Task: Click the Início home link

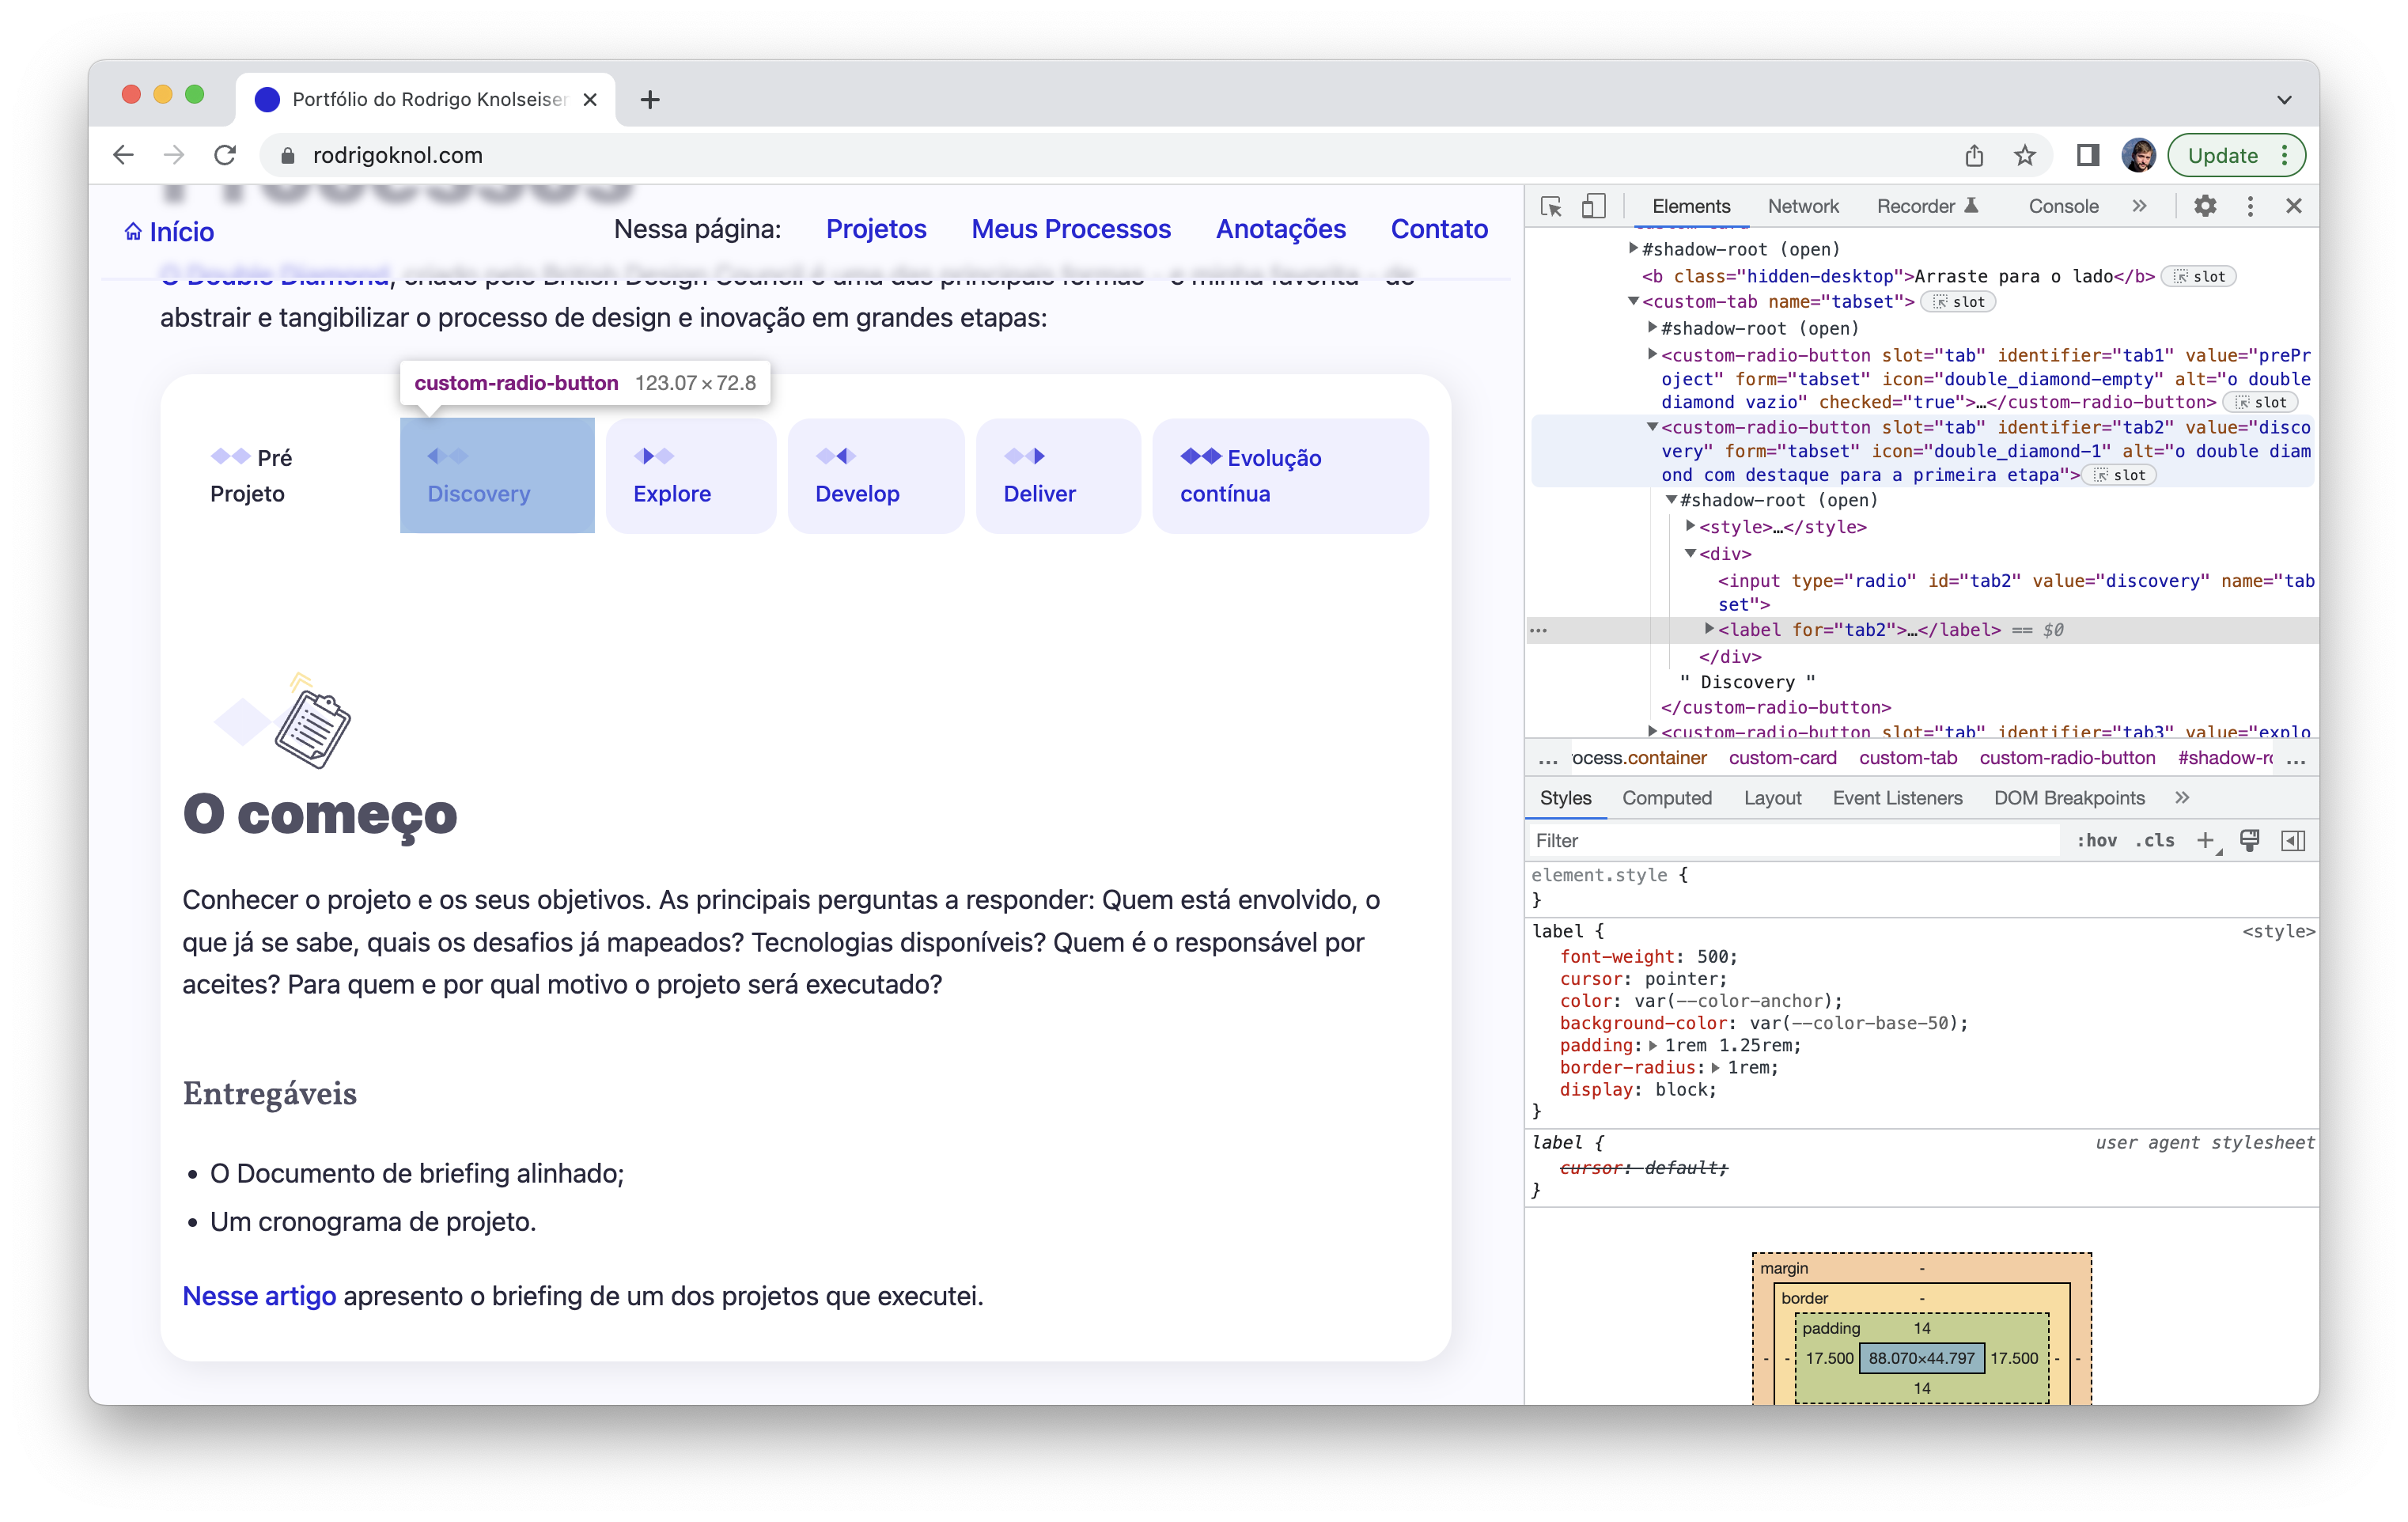Action: 169,232
